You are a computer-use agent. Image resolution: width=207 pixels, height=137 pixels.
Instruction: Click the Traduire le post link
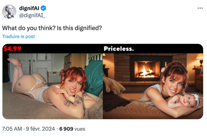click(18, 36)
